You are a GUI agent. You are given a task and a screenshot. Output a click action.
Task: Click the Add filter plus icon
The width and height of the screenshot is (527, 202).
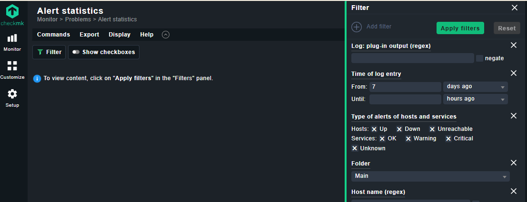pyautogui.click(x=357, y=27)
